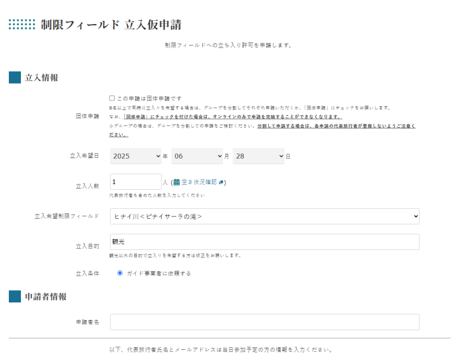This screenshot has width=455, height=353.
Task: Select the ガイド事業者に依頼する radio button
Action: (x=120, y=273)
